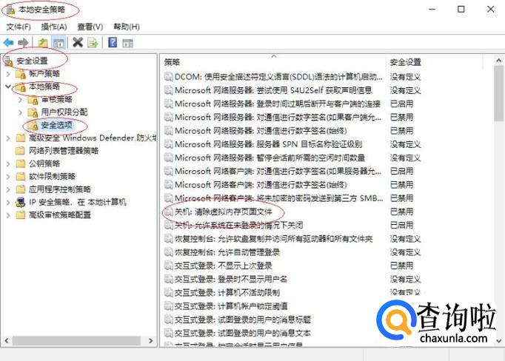Expand the 公钥策略 node arrow
Screen dimensions: 505x361
click(8, 163)
